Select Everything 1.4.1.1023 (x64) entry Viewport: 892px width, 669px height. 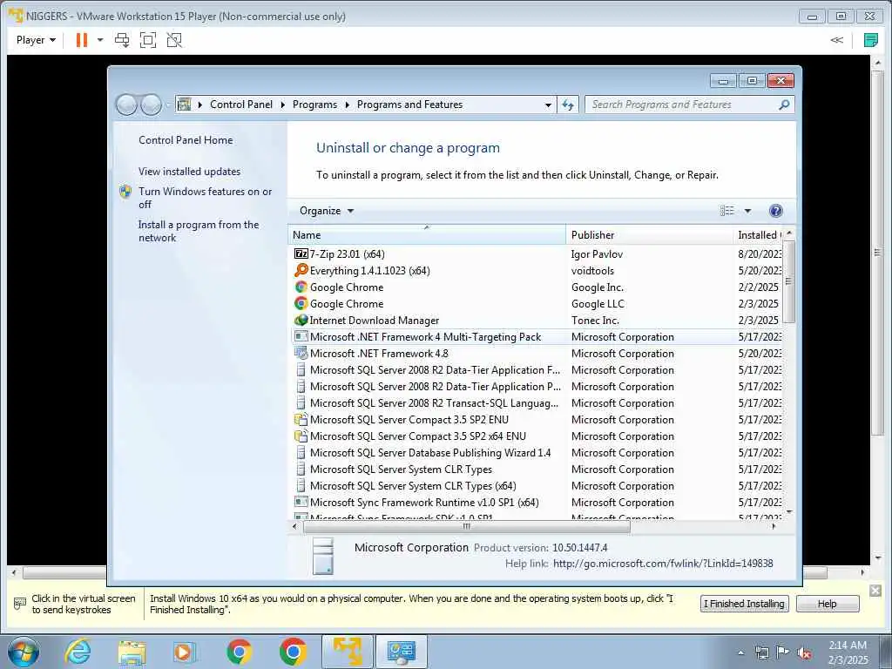(537, 271)
